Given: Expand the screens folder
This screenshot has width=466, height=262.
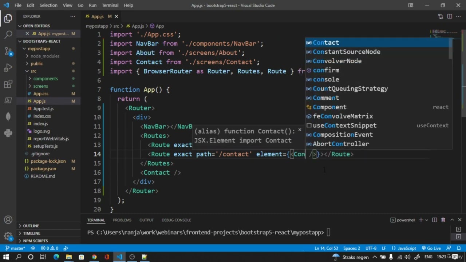Looking at the screenshot, I should [49, 86].
